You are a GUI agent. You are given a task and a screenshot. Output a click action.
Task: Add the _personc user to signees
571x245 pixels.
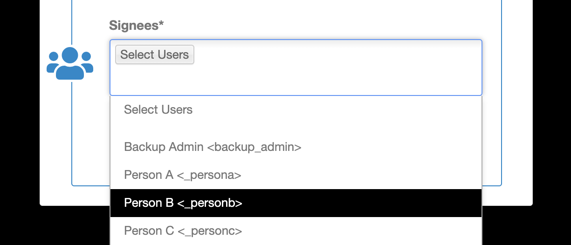[x=209, y=231]
